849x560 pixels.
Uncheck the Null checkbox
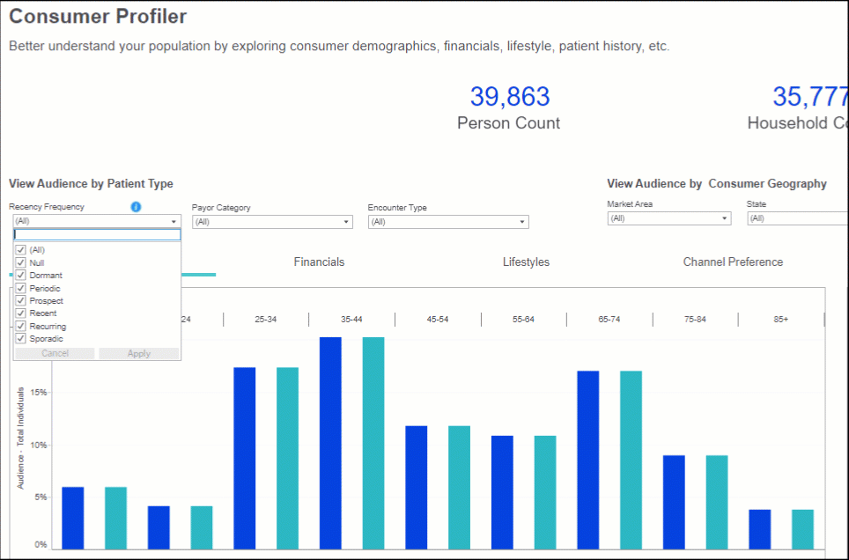click(21, 262)
